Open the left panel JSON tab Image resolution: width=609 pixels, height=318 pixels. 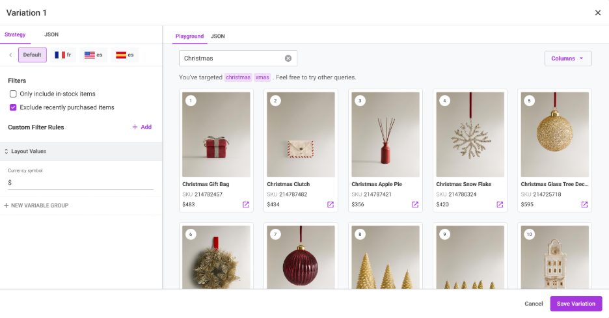click(x=51, y=34)
